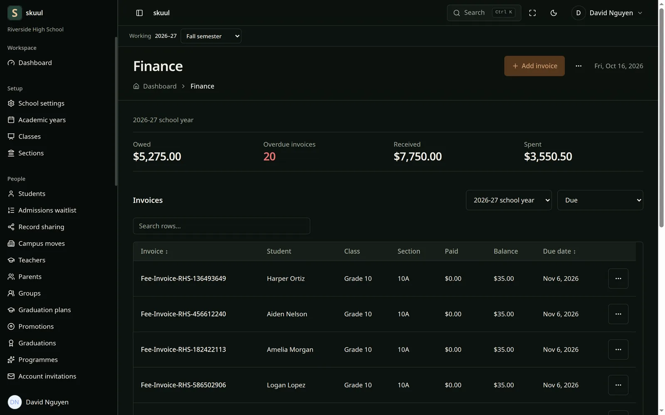The height and width of the screenshot is (415, 665).
Task: Open 2026-27 school year filter dropdown
Action: pos(509,200)
